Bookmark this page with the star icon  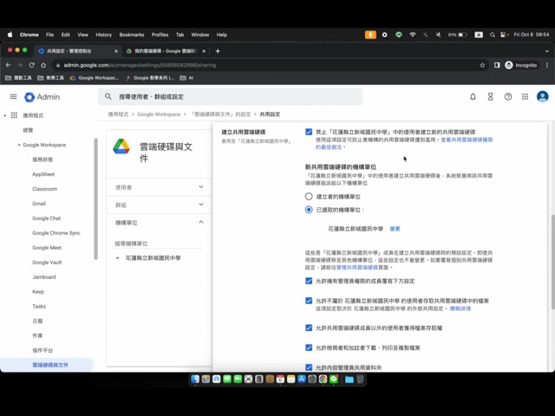[482, 65]
